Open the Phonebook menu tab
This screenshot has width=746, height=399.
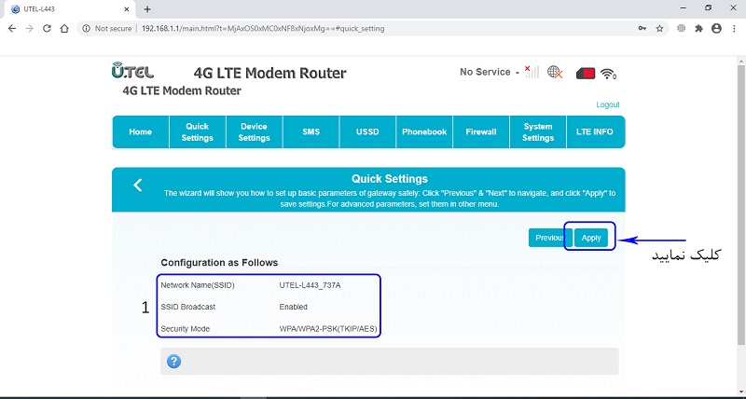tap(424, 131)
